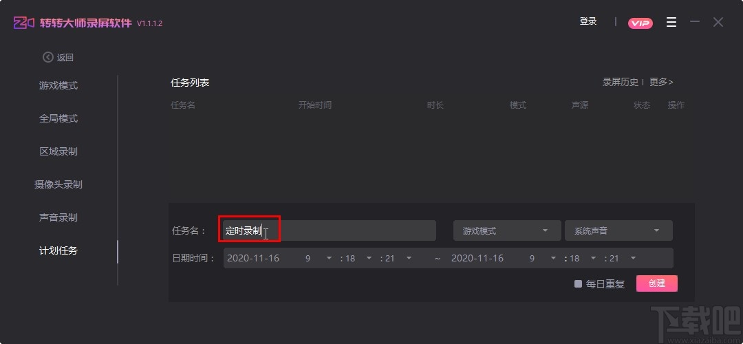Screen dimensions: 743x344
Task: Expand the start second dropdown arrow
Action: click(x=409, y=258)
